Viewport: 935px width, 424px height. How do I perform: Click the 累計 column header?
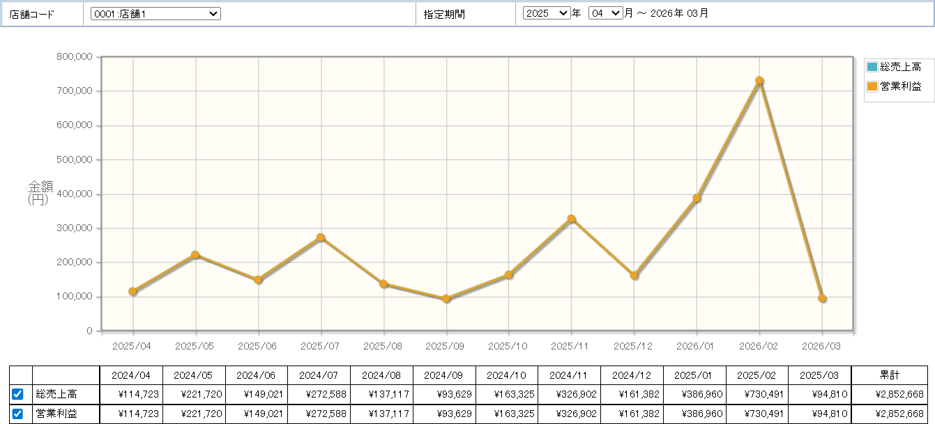point(889,375)
